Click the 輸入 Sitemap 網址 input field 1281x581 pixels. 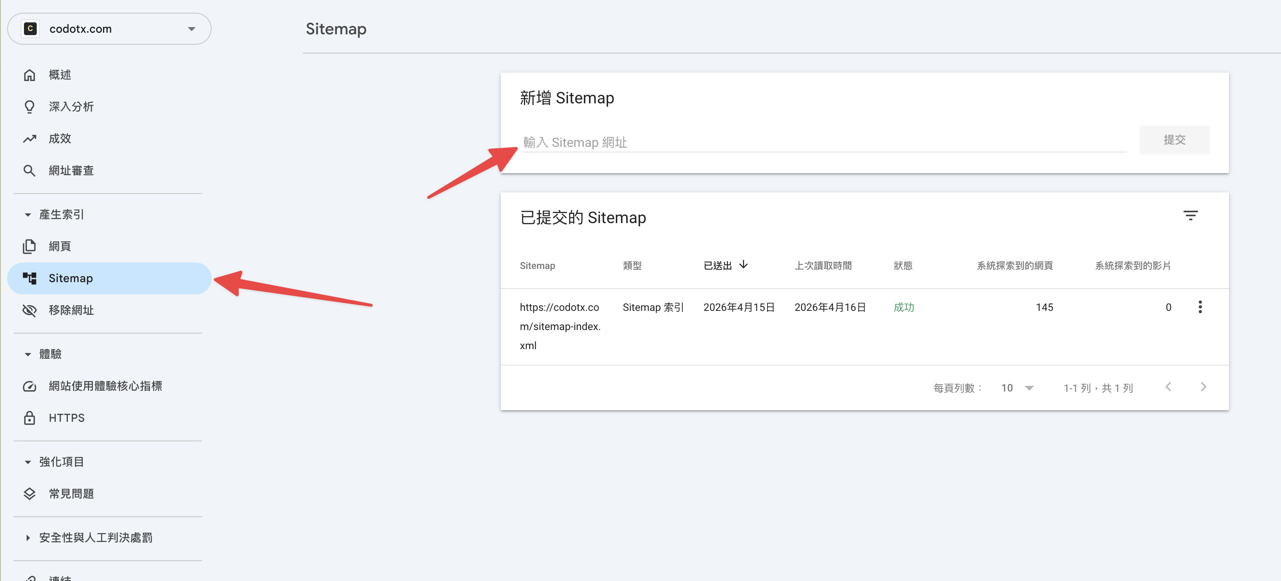796,142
